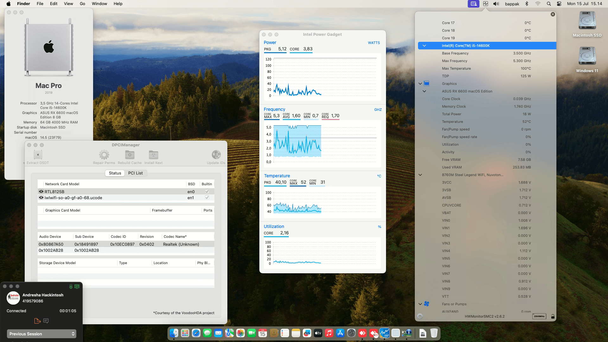This screenshot has width=608, height=342.
Task: Open the Go menu
Action: pos(82,4)
